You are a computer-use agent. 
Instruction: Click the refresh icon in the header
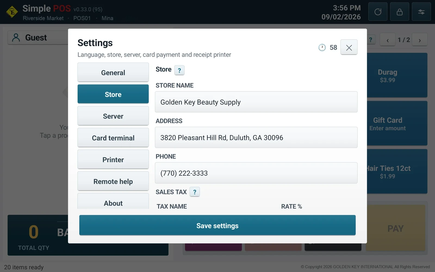378,12
